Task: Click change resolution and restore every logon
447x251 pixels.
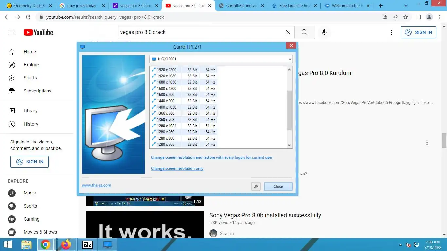Action: click(x=212, y=158)
